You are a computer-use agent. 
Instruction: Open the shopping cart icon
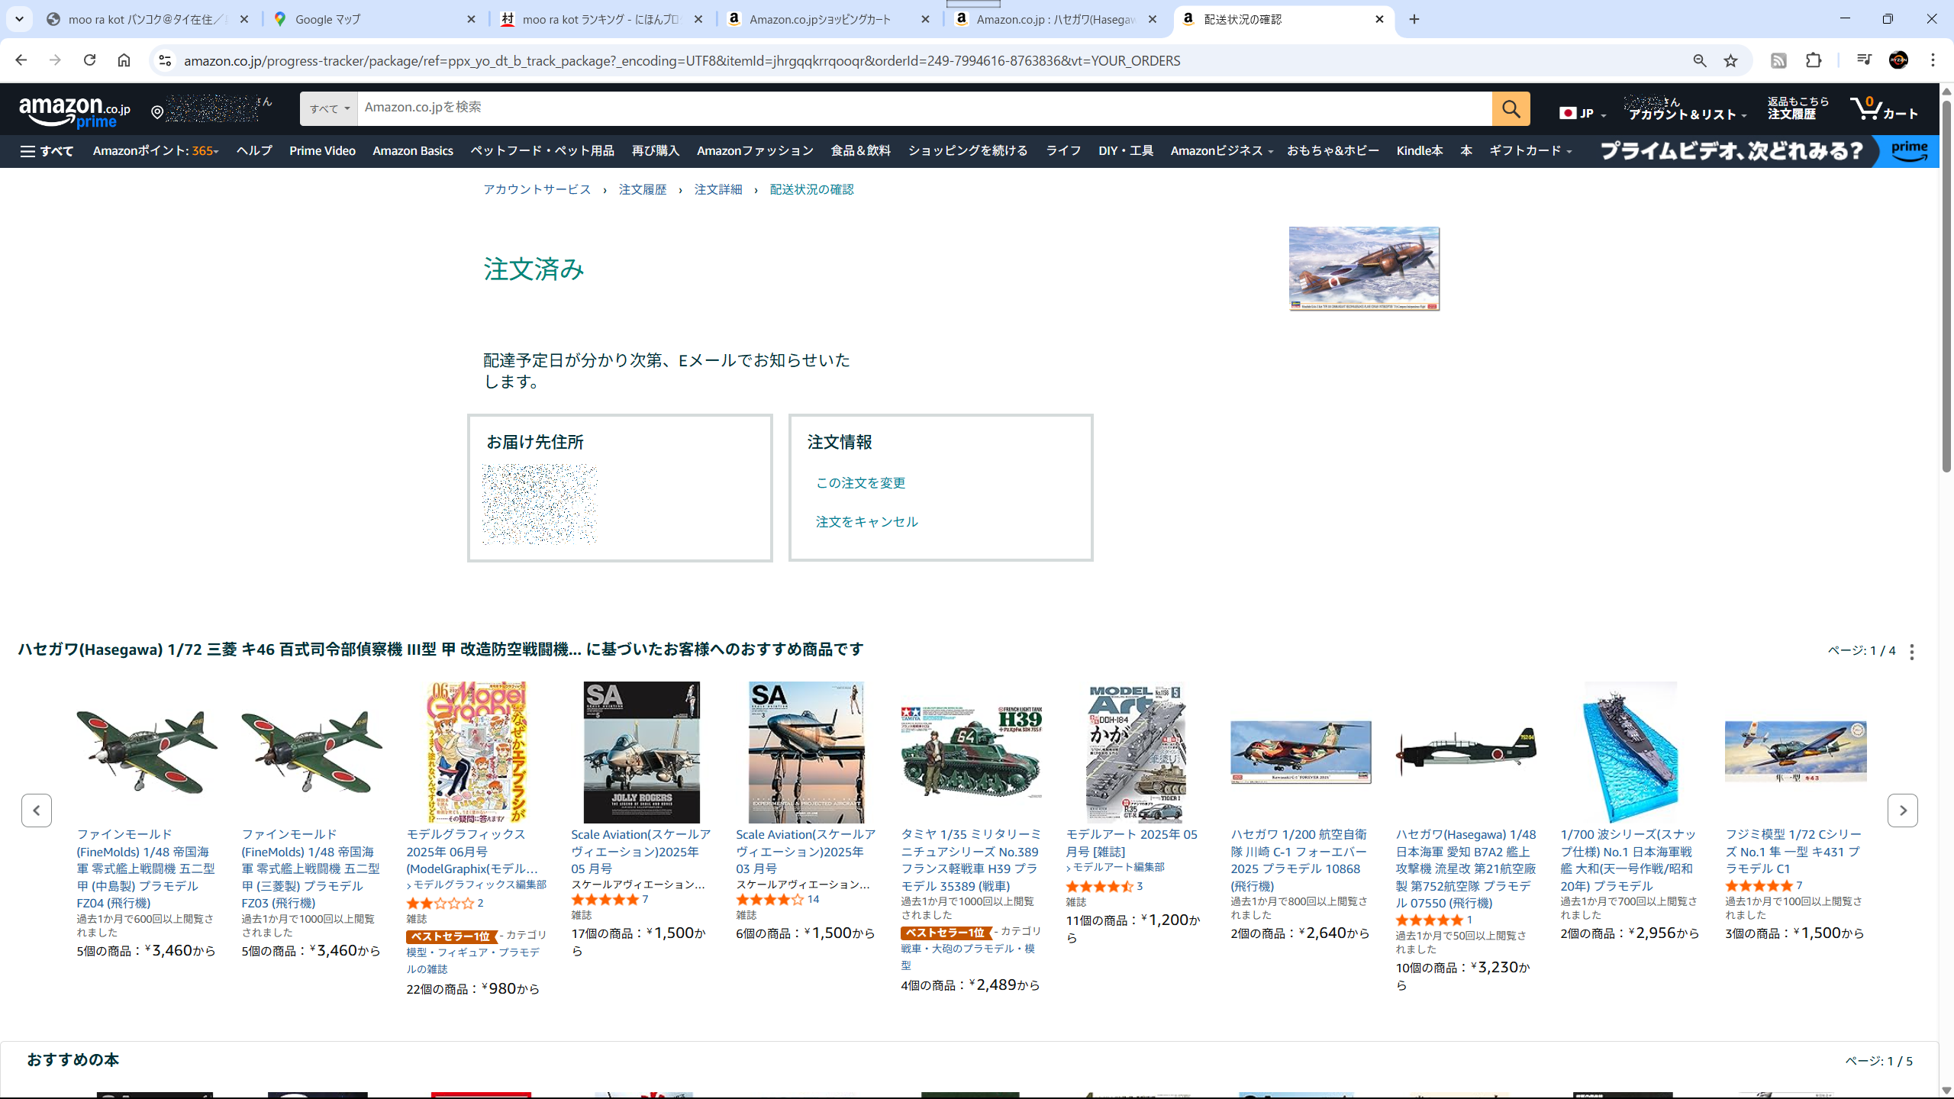1883,109
